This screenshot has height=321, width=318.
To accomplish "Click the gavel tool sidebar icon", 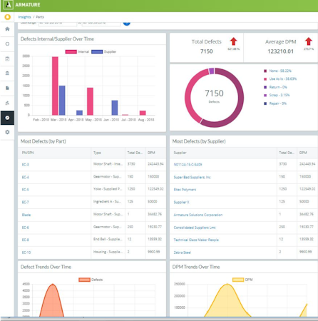I will click(x=7, y=103).
